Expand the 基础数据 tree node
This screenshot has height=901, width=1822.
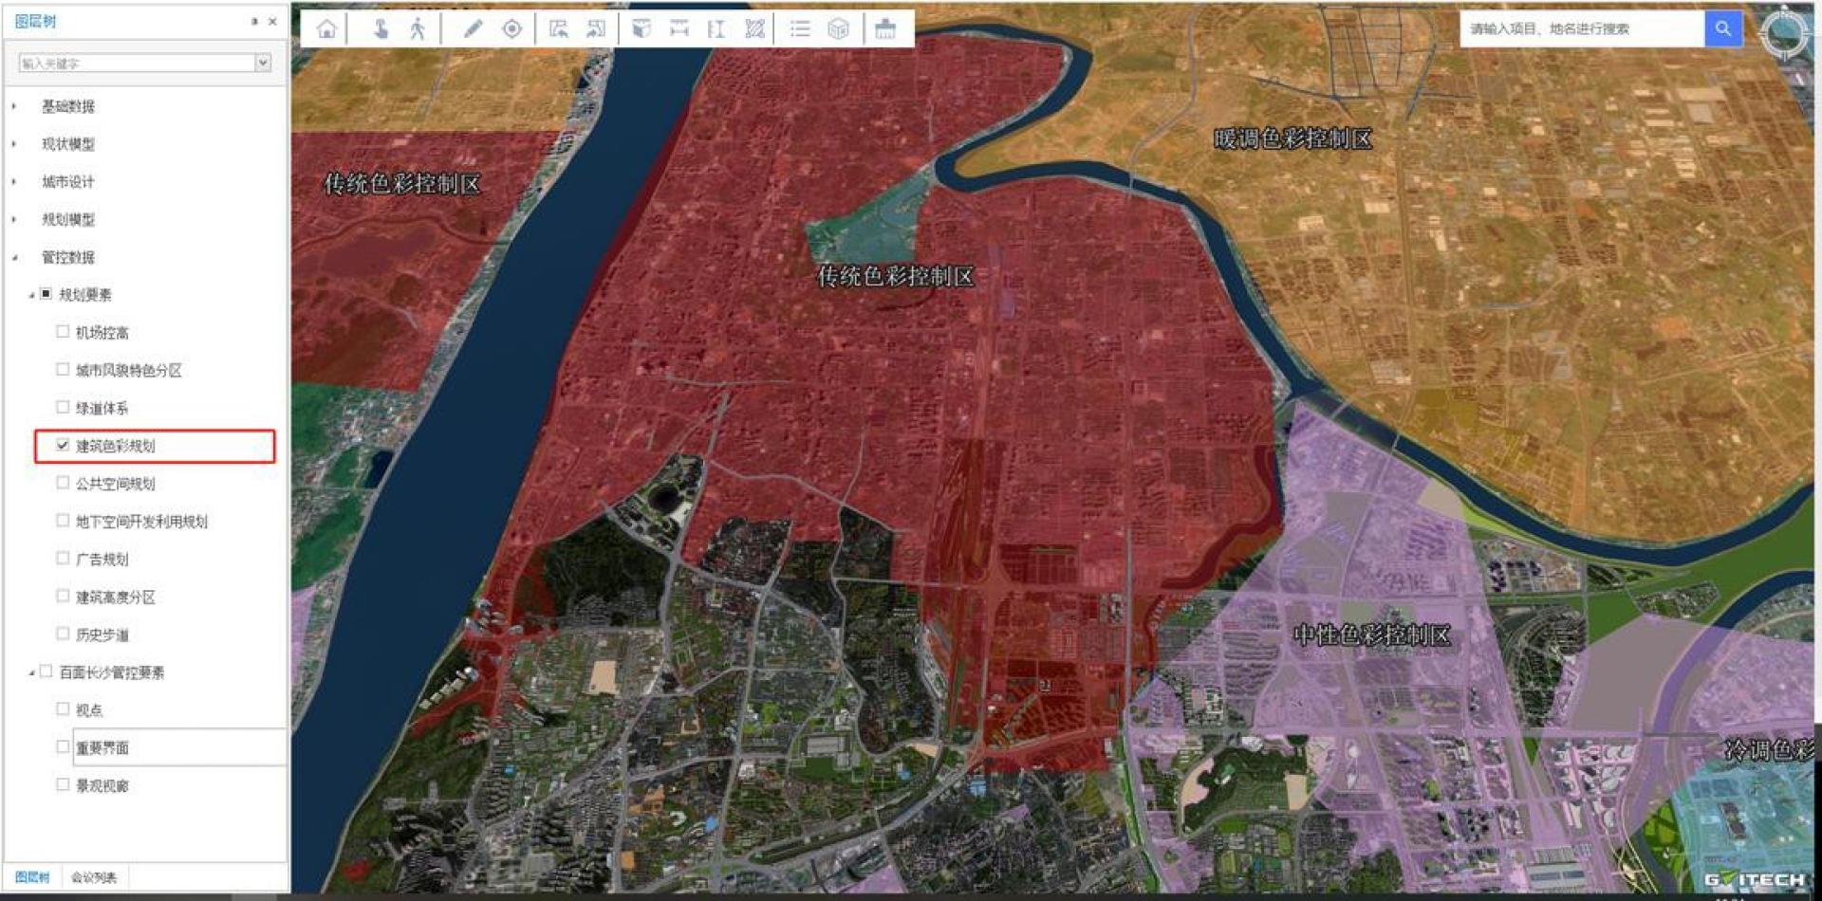click(x=14, y=106)
